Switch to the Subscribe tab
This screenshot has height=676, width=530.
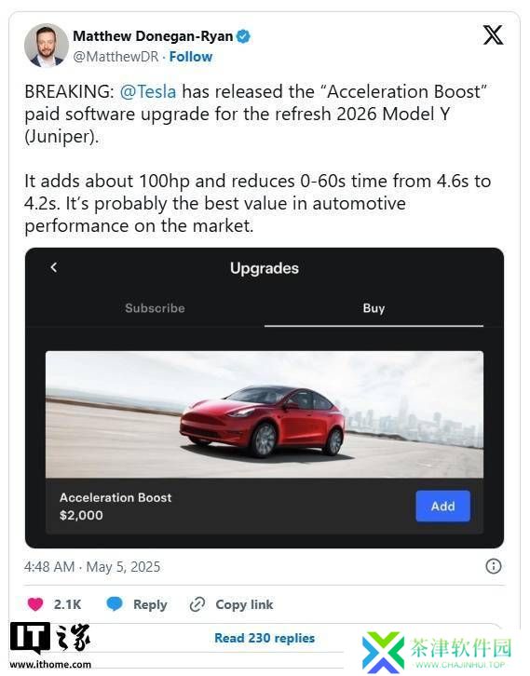(155, 308)
